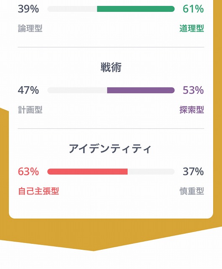Screen dimensions: 222x269
Task: Click the 37% percentage value
Action: tap(193, 171)
